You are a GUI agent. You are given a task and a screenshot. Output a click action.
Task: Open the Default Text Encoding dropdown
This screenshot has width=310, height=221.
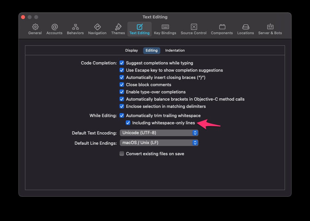tap(159, 133)
